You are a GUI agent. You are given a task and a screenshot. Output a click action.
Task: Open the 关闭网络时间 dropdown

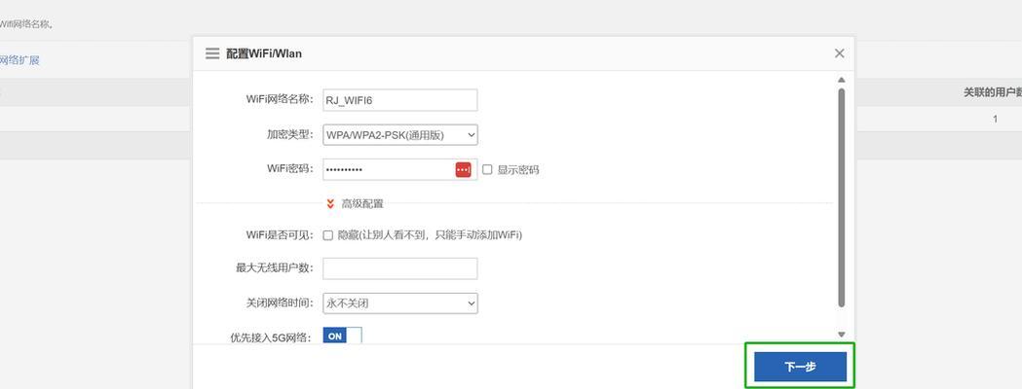click(400, 303)
